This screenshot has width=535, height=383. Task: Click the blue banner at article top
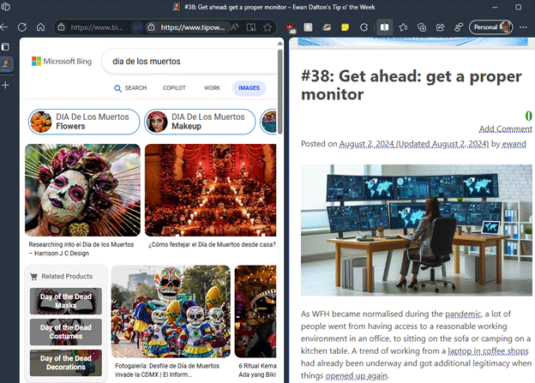(x=412, y=42)
